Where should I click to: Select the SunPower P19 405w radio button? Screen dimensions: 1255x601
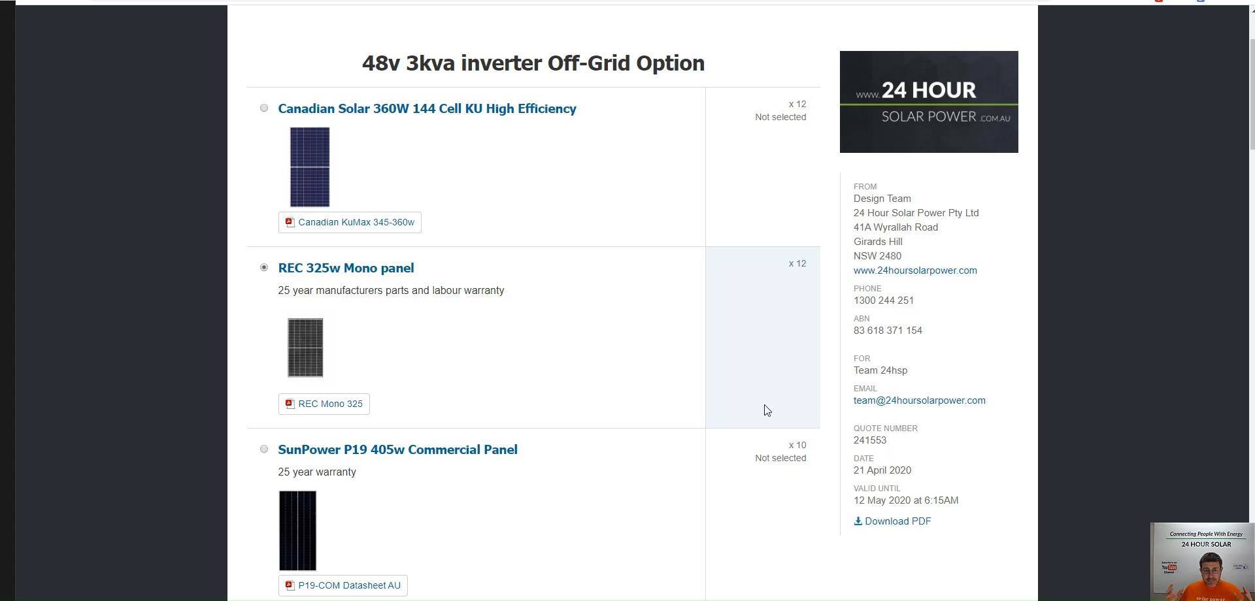pyautogui.click(x=264, y=449)
